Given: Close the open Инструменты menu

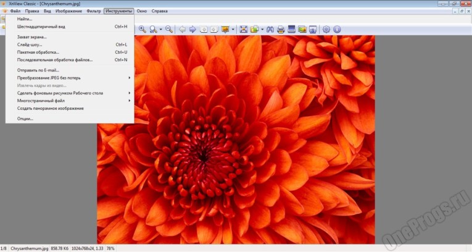Looking at the screenshot, I should pos(119,11).
